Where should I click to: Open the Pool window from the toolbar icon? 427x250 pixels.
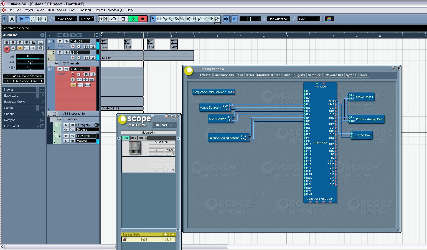click(x=39, y=19)
